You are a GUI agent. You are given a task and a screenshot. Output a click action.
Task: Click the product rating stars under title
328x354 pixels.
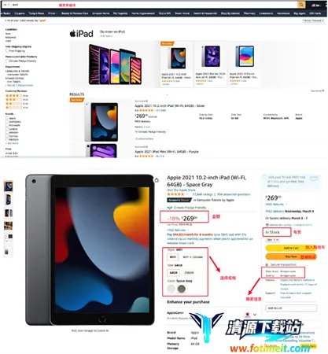click(175, 194)
